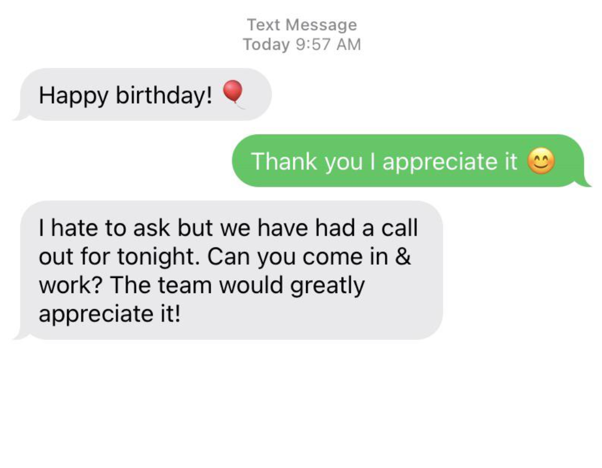Click the word 'team' in the gray message
The width and height of the screenshot is (602, 468).
pyautogui.click(x=185, y=286)
